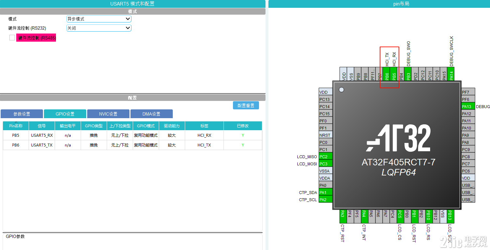Click the PB12 pin on the chip
The image size is (490, 250).
click(436, 216)
